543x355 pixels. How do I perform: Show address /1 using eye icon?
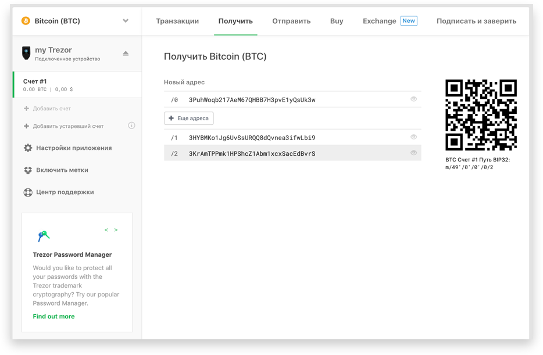[x=414, y=137]
